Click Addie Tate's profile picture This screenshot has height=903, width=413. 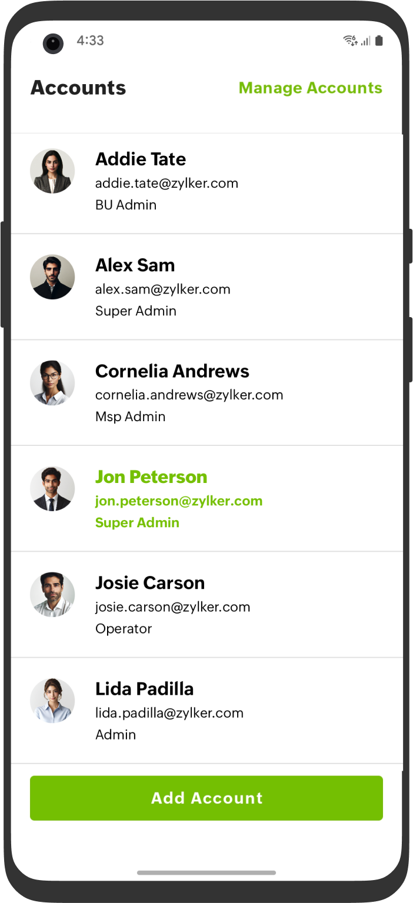[52, 170]
